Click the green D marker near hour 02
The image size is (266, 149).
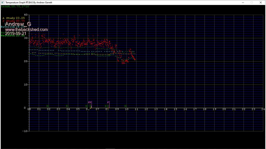click(47, 106)
